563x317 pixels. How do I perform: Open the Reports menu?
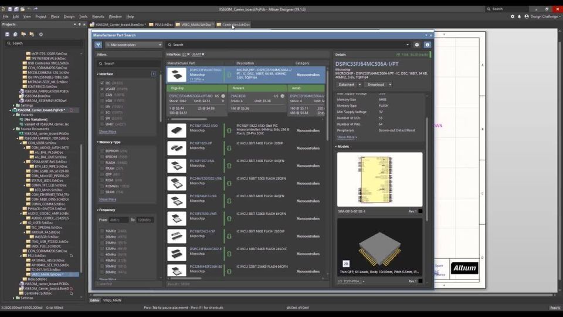pos(98,16)
